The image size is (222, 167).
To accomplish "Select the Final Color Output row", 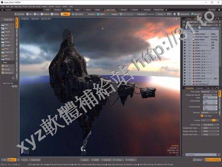I will point(201,37).
